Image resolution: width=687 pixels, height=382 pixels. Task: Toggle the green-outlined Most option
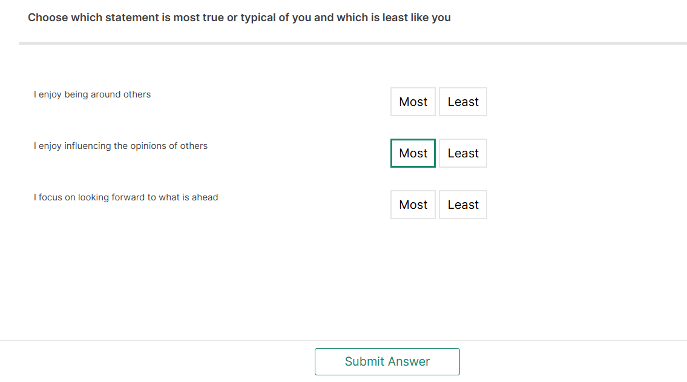pos(413,153)
